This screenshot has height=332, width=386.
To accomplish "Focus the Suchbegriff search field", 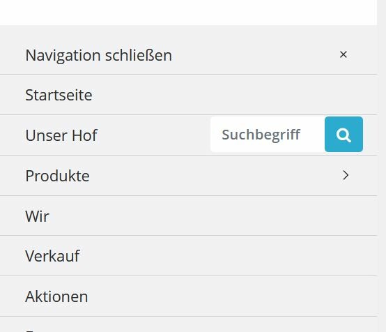I will tap(268, 135).
